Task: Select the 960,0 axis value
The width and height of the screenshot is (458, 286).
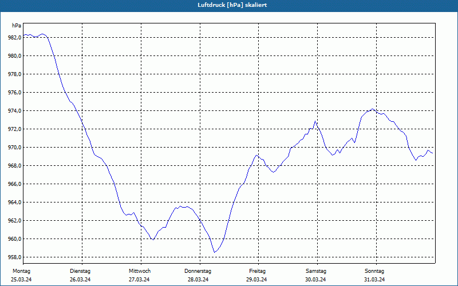Action: 15,239
